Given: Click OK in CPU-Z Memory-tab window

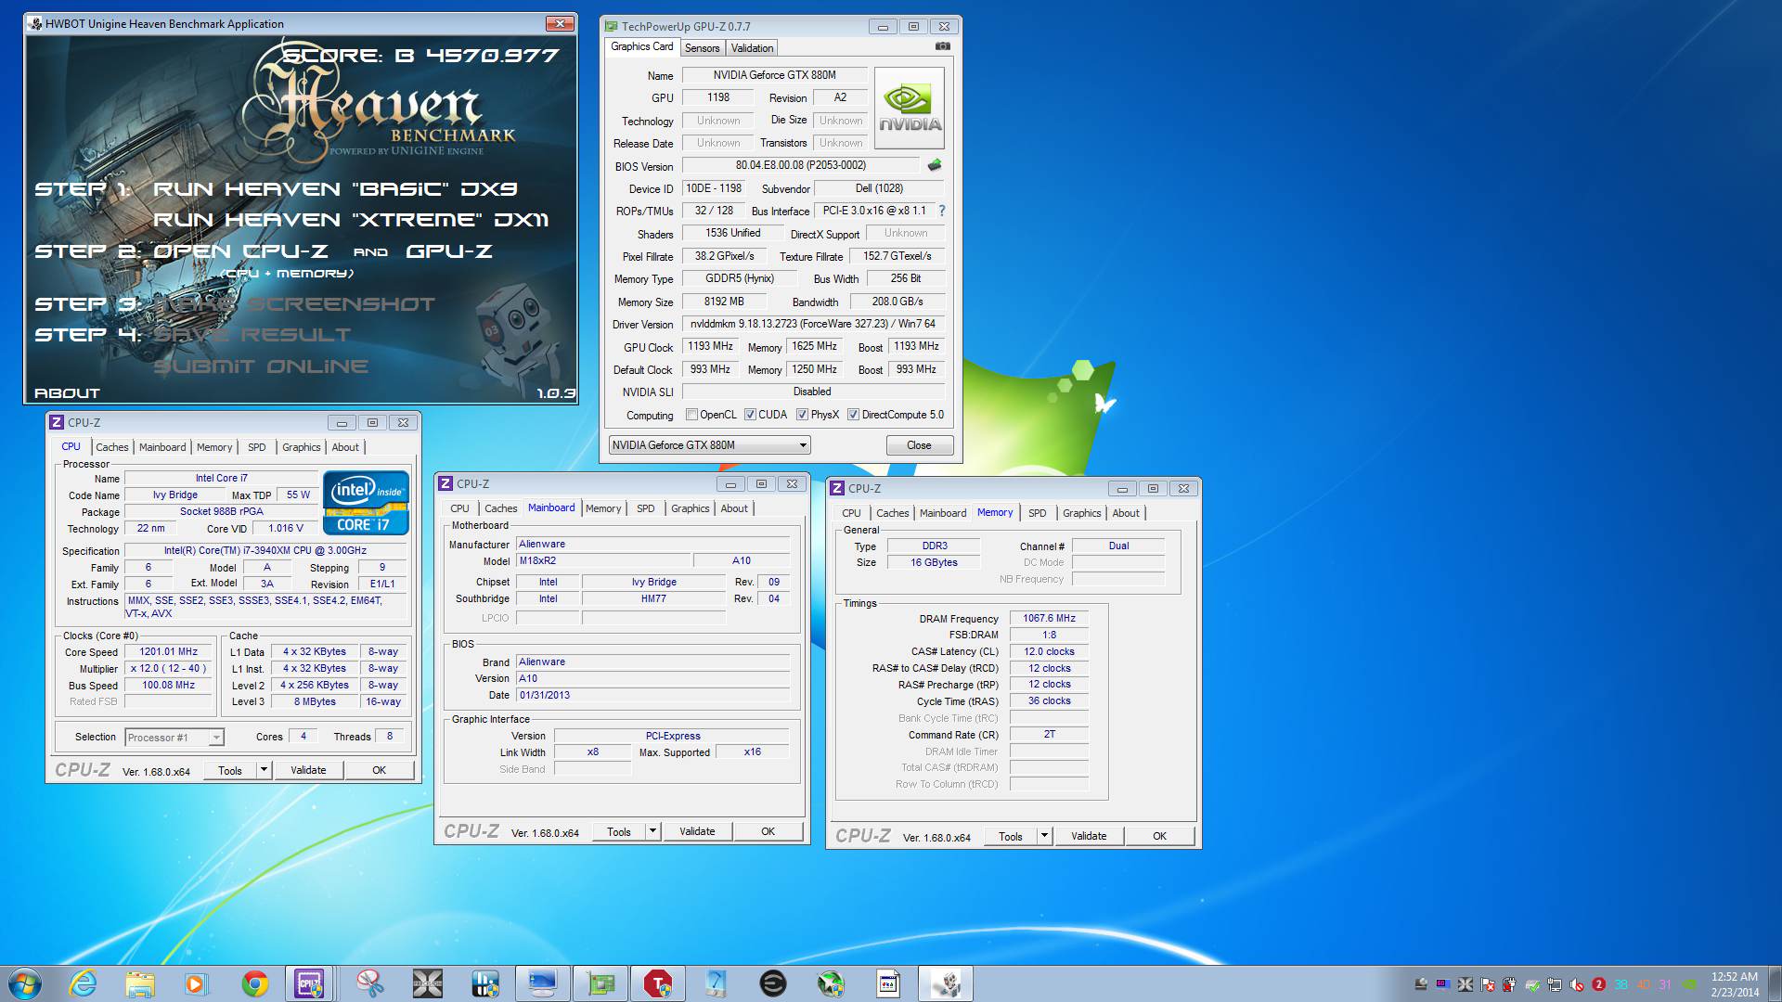Looking at the screenshot, I should [x=1159, y=836].
